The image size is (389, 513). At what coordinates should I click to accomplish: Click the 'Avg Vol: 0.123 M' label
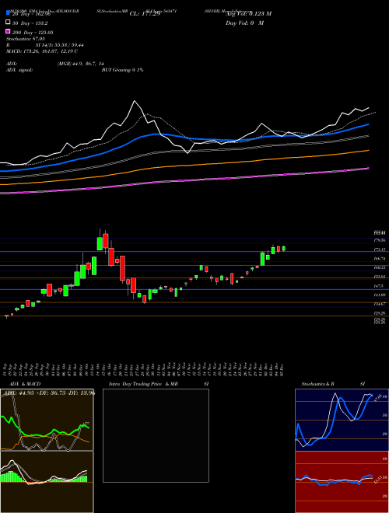[248, 14]
